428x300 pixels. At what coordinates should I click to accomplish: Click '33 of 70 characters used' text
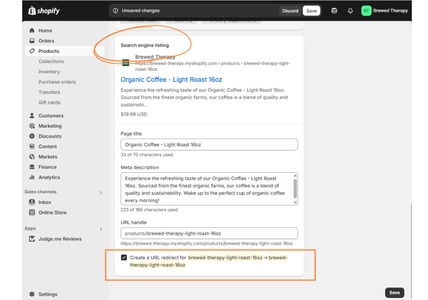[147, 155]
